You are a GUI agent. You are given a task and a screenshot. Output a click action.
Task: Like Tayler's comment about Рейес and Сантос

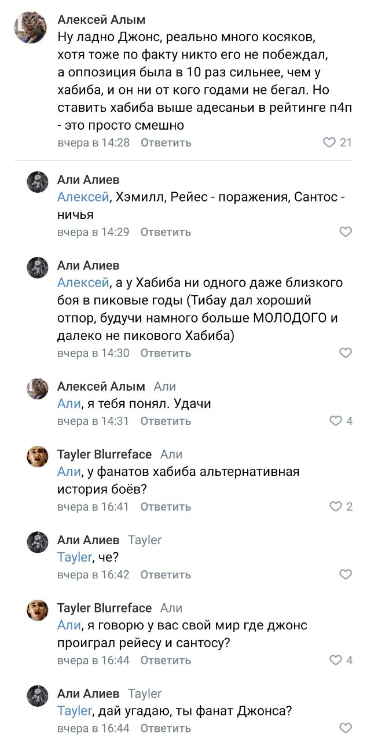(x=336, y=660)
